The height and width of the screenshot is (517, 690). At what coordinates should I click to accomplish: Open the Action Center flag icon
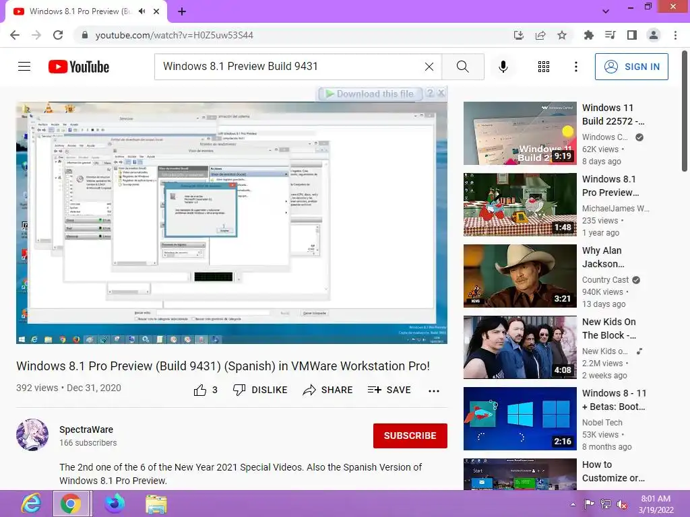click(589, 504)
